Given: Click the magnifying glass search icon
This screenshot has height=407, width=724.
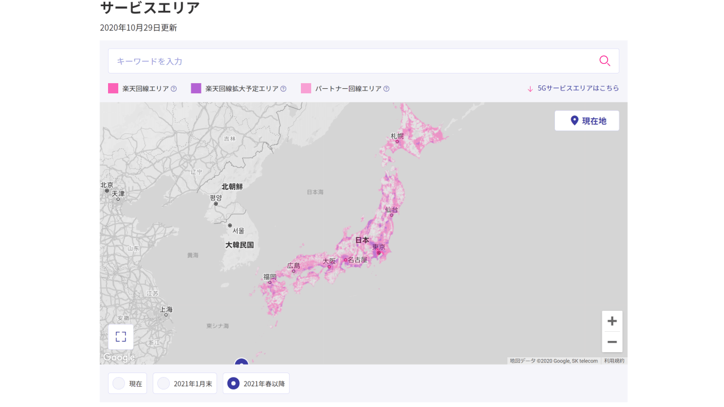Looking at the screenshot, I should point(605,61).
